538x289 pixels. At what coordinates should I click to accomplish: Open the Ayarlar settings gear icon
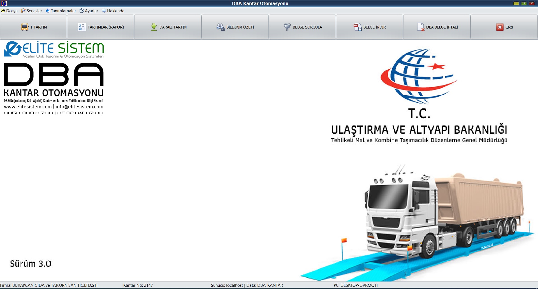click(x=89, y=11)
